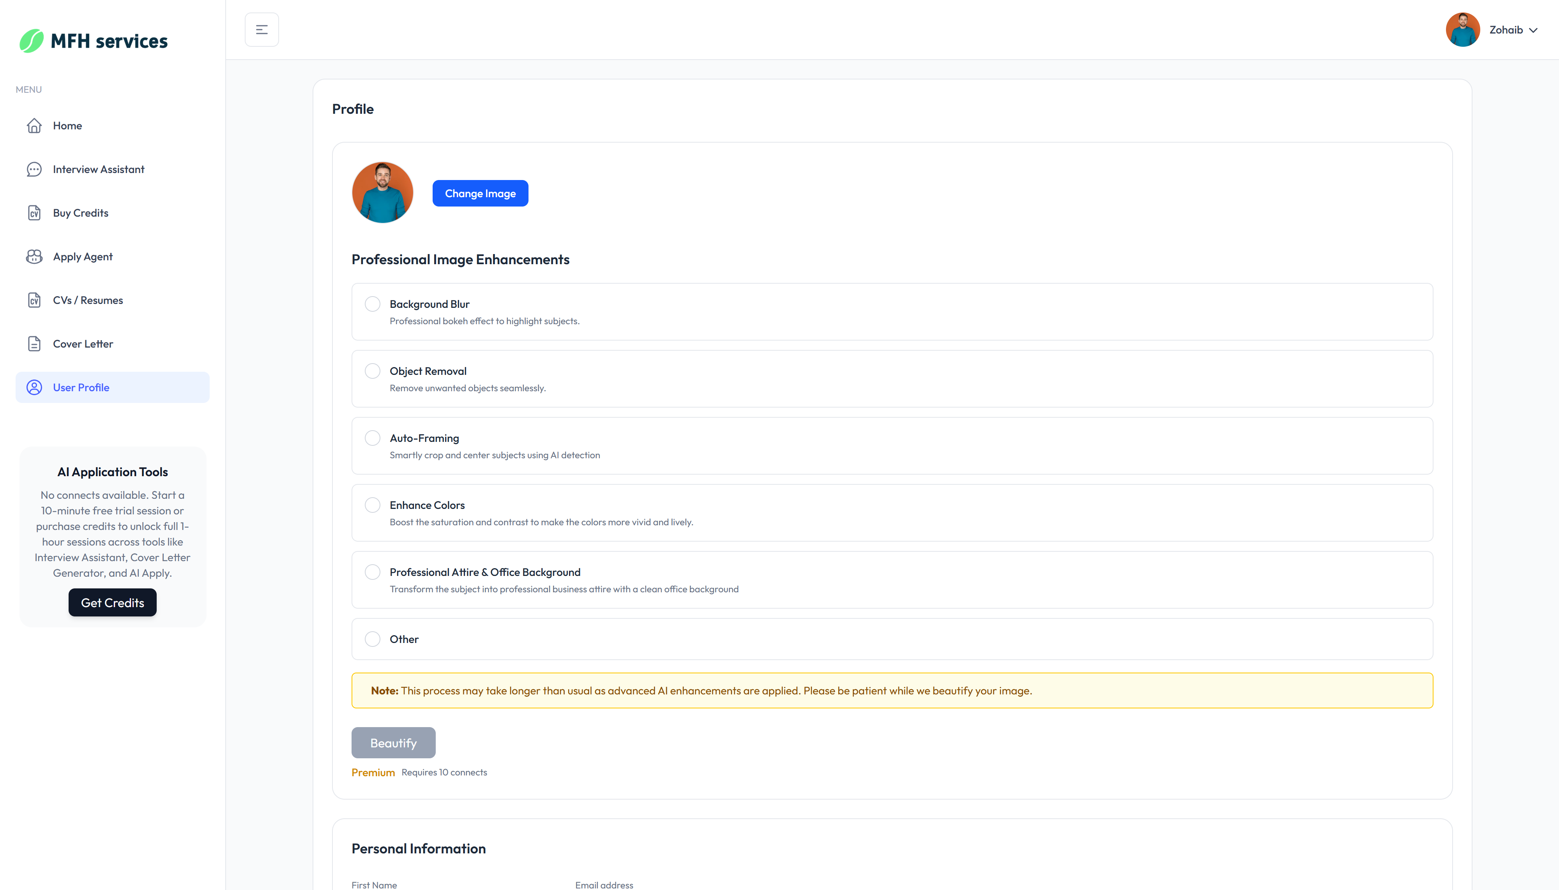Image resolution: width=1559 pixels, height=890 pixels.
Task: Select the Other enhancement option
Action: tap(372, 639)
